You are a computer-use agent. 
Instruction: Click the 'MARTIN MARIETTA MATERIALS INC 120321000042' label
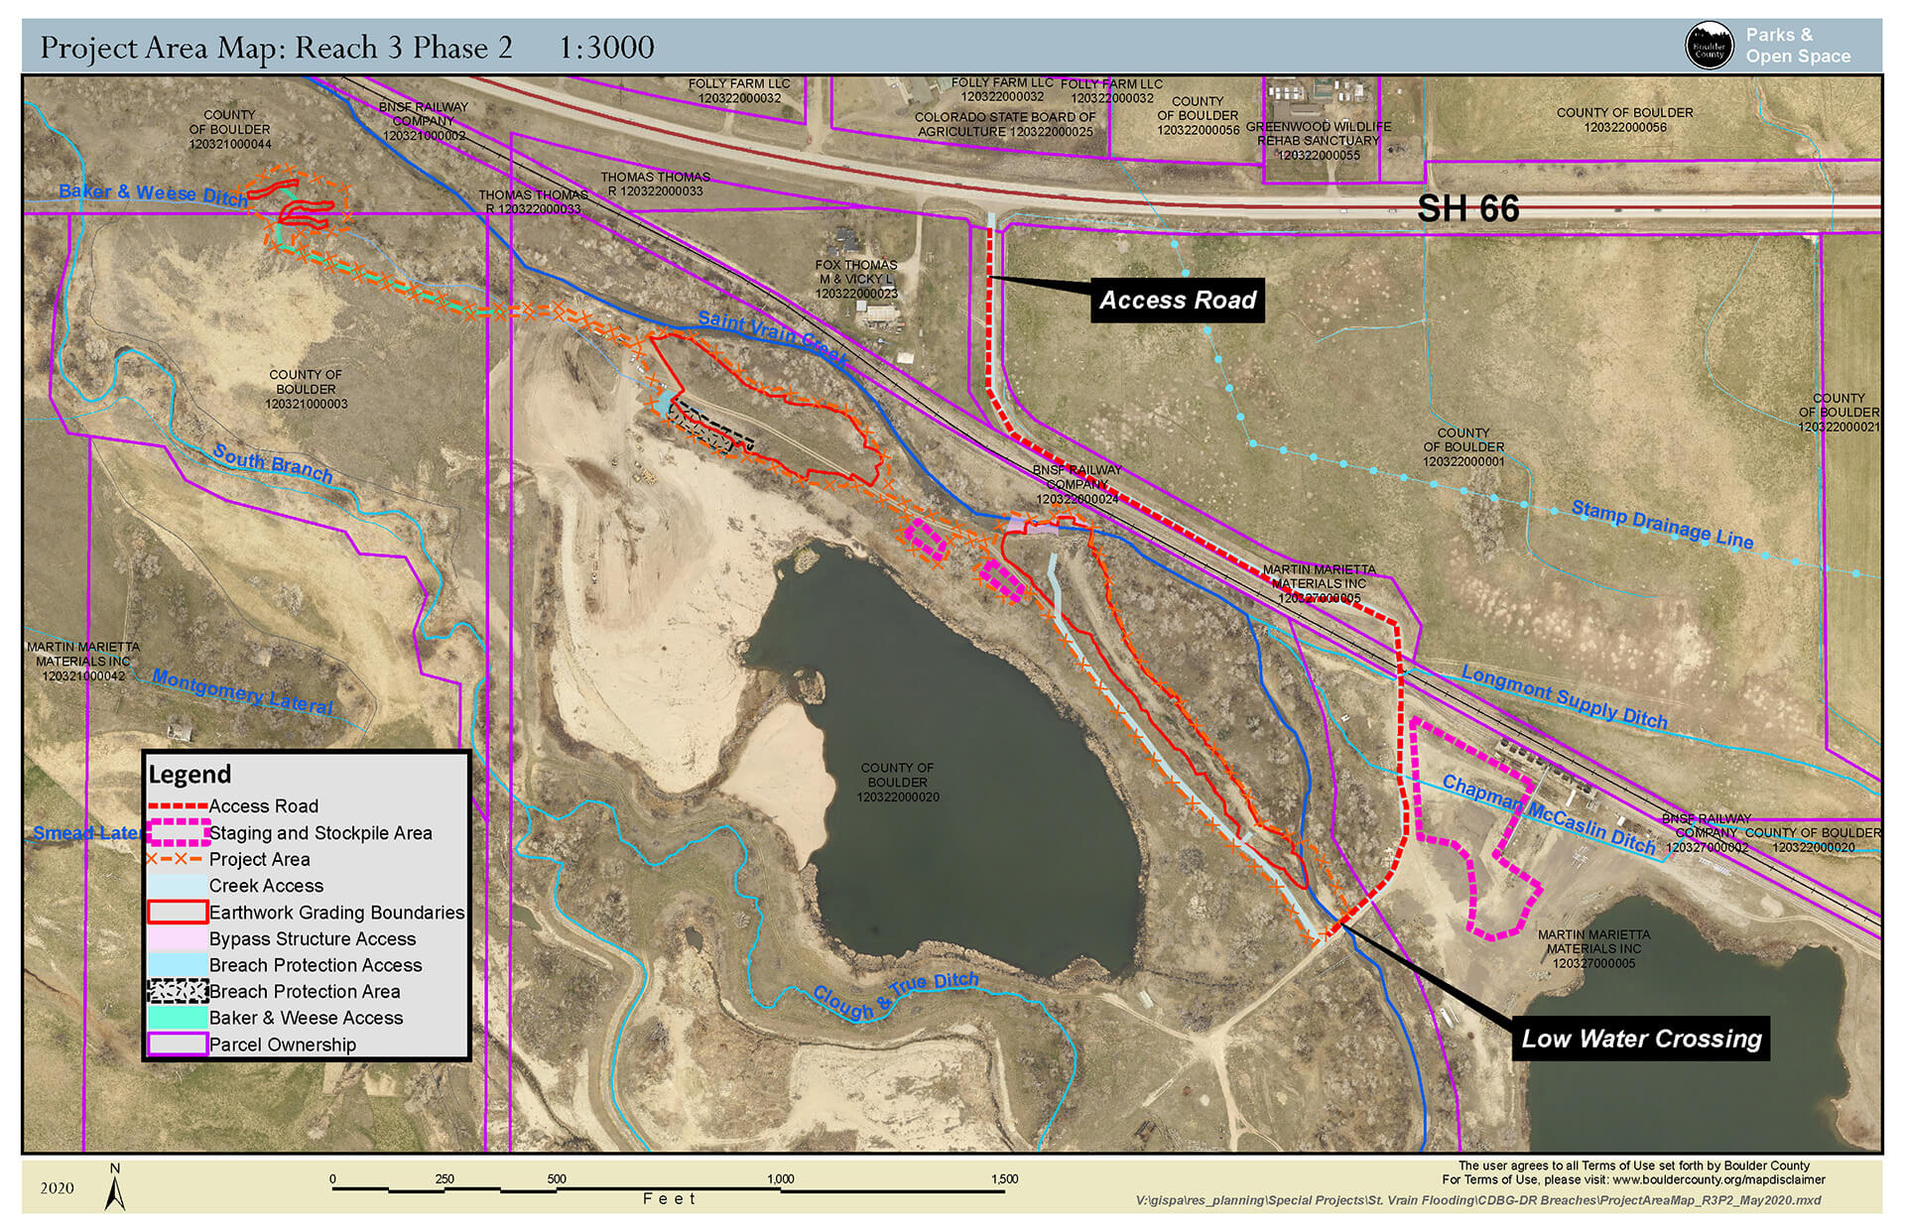click(x=83, y=662)
